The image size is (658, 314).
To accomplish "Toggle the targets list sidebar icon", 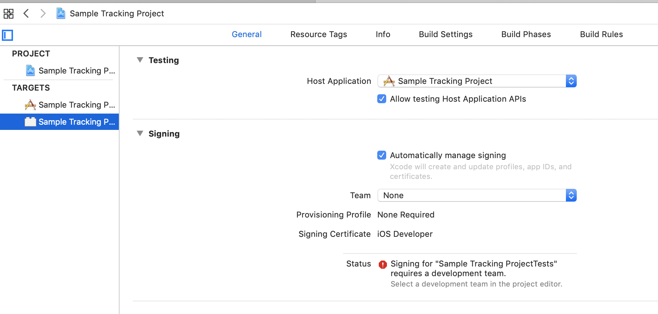I will tap(7, 35).
